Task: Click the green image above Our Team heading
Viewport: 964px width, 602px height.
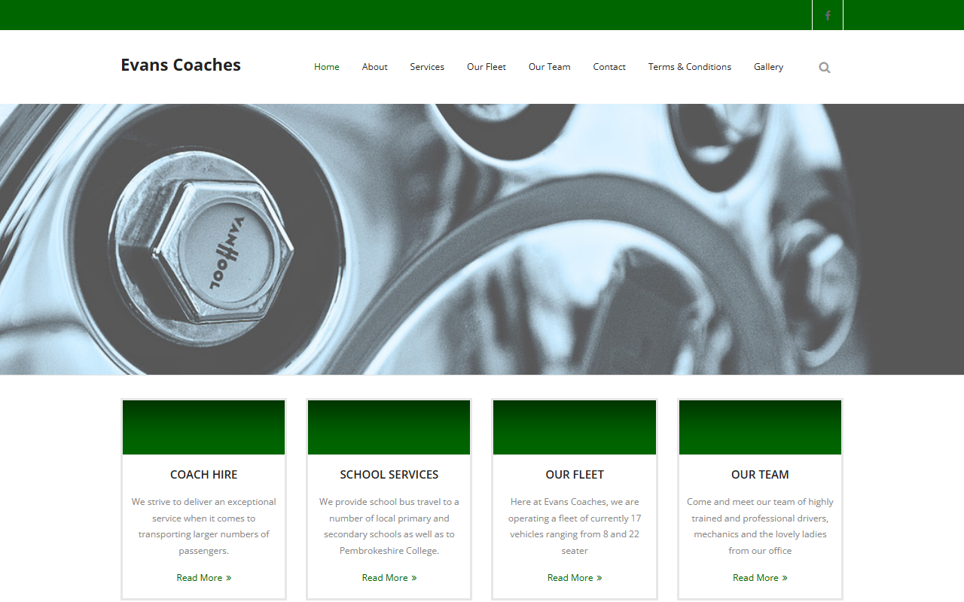Action: (x=760, y=427)
